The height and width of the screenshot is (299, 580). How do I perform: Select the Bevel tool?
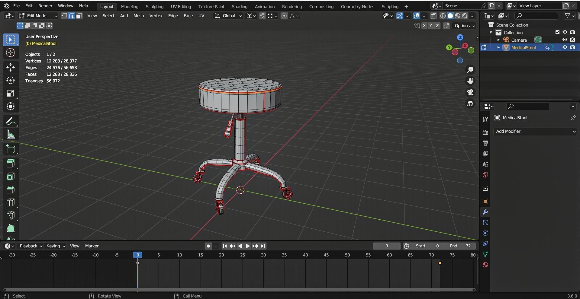(x=11, y=189)
